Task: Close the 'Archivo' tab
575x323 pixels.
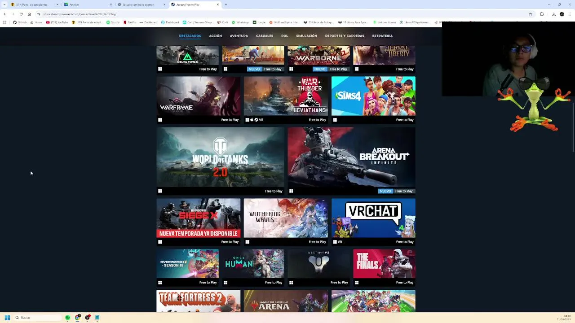Action: pyautogui.click(x=111, y=4)
